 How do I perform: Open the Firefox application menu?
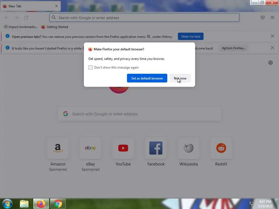point(272,17)
